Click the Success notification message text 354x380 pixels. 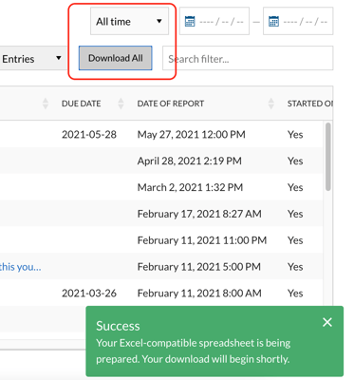pos(194,351)
